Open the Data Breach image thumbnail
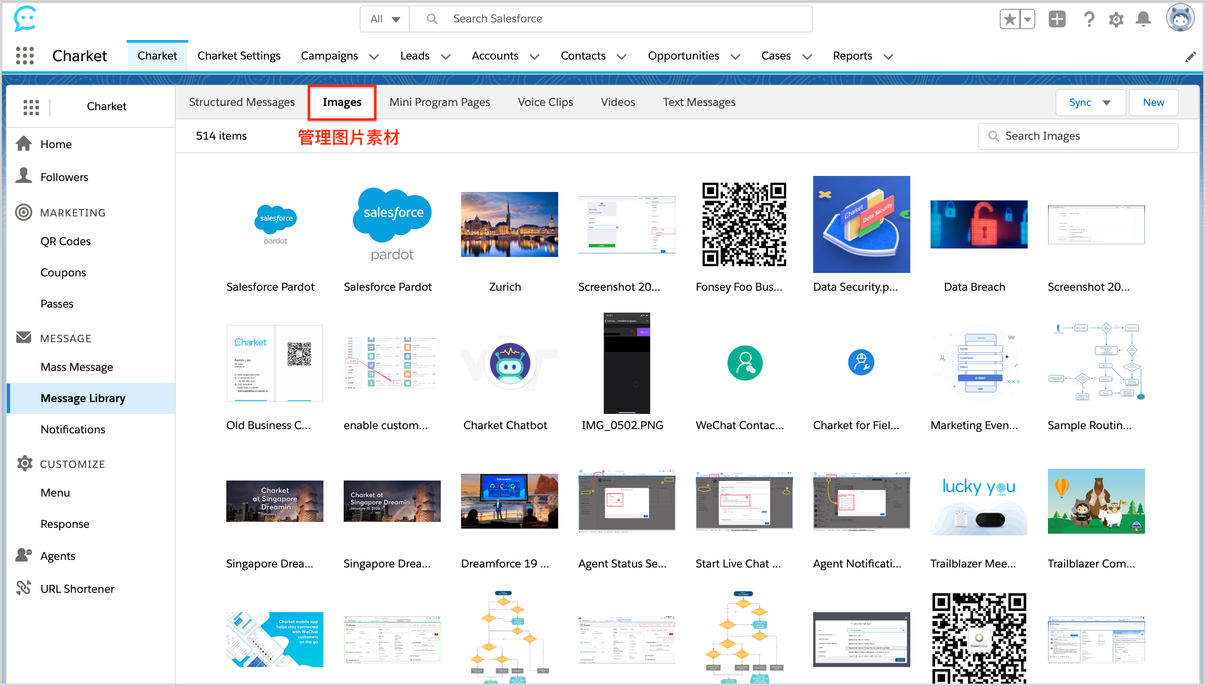 [x=979, y=224]
